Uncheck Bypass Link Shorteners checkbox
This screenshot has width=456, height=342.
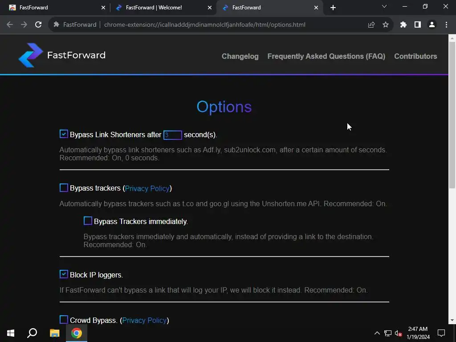[64, 134]
